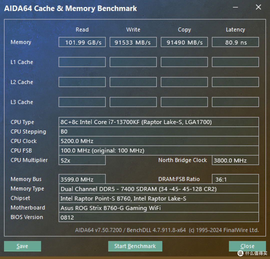This screenshot has width=270, height=259.
Task: Click the L3 Cache Write result box
Action: click(x=133, y=102)
